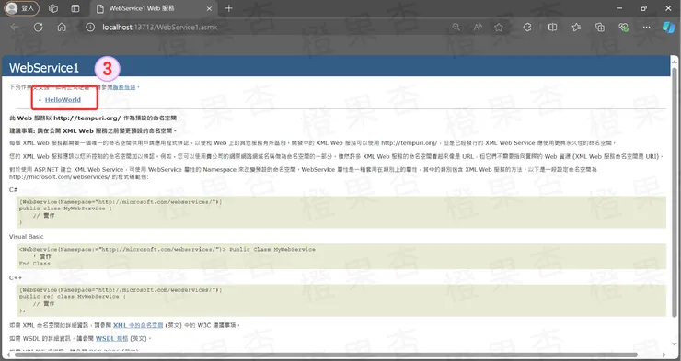
Task: Click the Visual Basic label
Action: point(26,237)
